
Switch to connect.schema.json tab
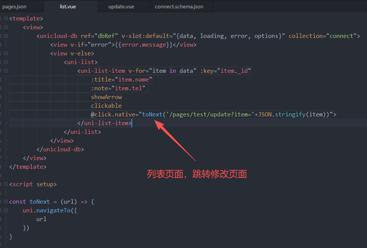[179, 6]
